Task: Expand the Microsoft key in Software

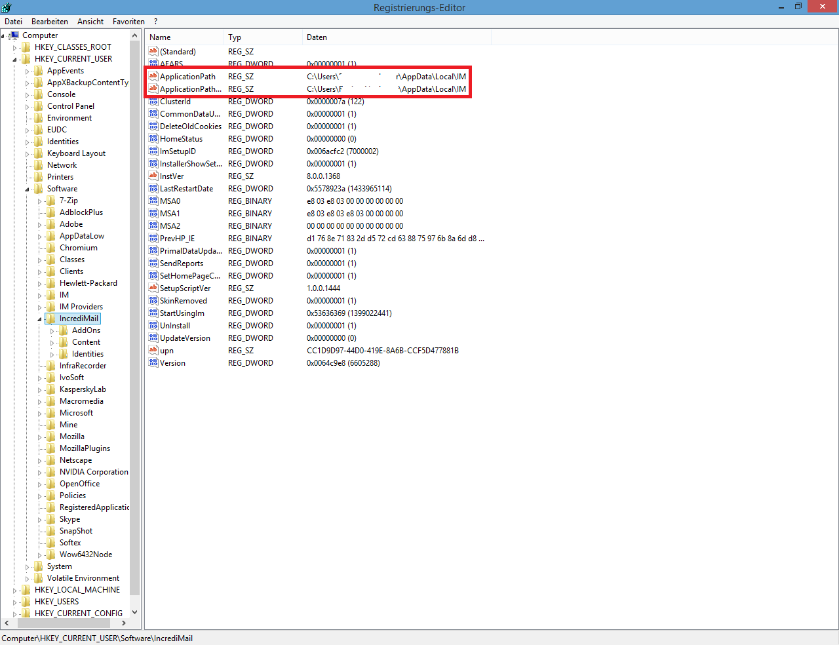Action: pos(39,414)
